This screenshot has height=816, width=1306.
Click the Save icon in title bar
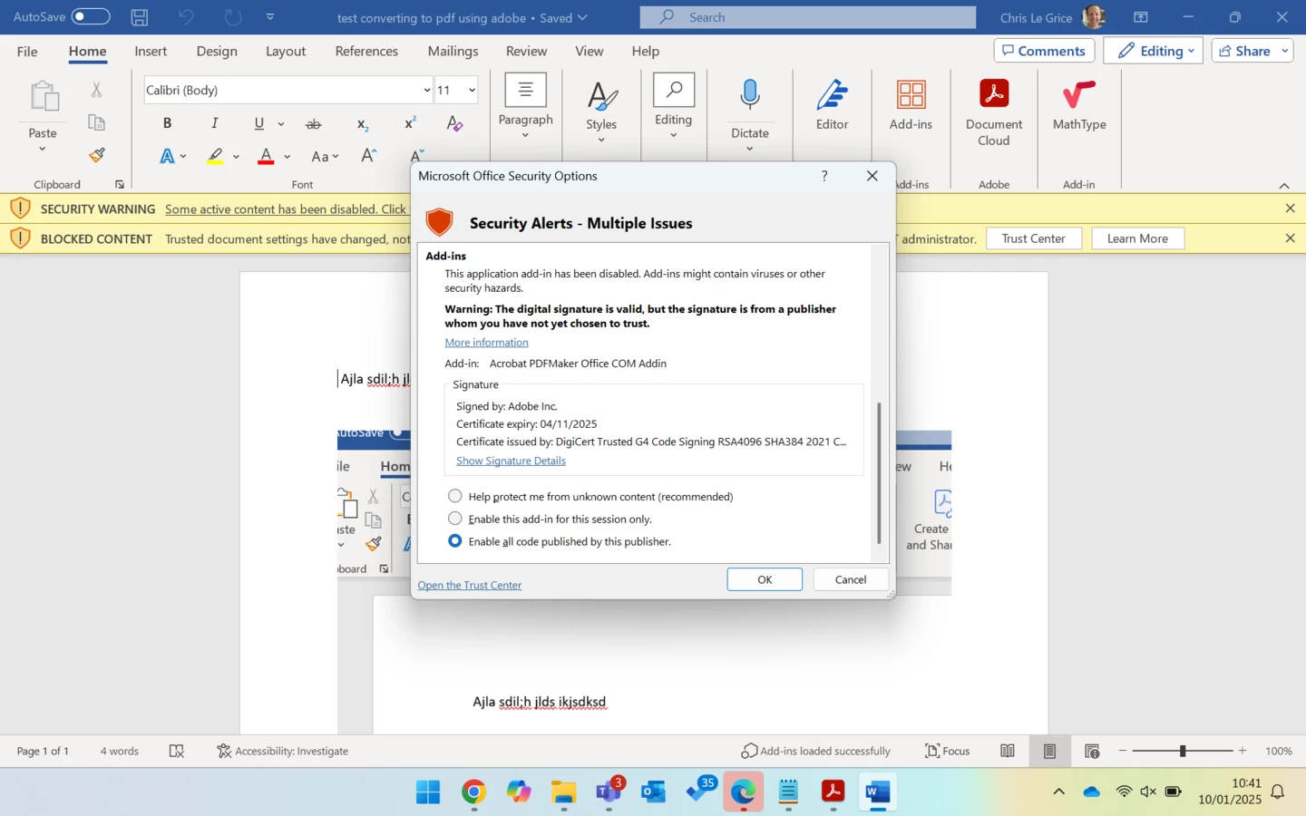pos(140,17)
